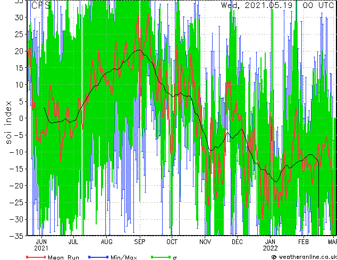Click the weatheronline.co.uk credit text
337x260 pixels.
coord(307,257)
